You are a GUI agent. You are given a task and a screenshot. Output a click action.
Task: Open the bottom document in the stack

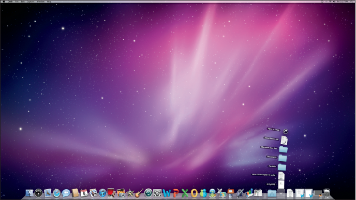click(x=281, y=184)
